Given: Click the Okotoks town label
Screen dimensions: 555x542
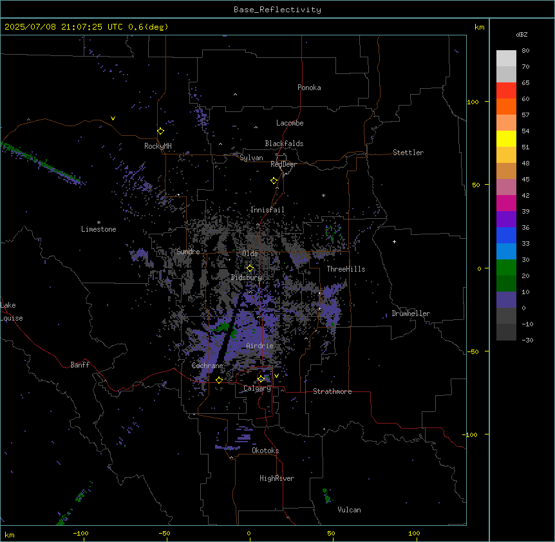Looking at the screenshot, I should pyautogui.click(x=265, y=451).
